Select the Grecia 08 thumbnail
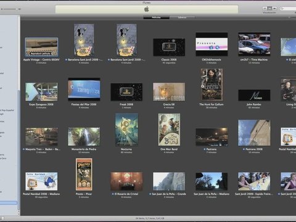Screen dimensions: 296x222 169,92
